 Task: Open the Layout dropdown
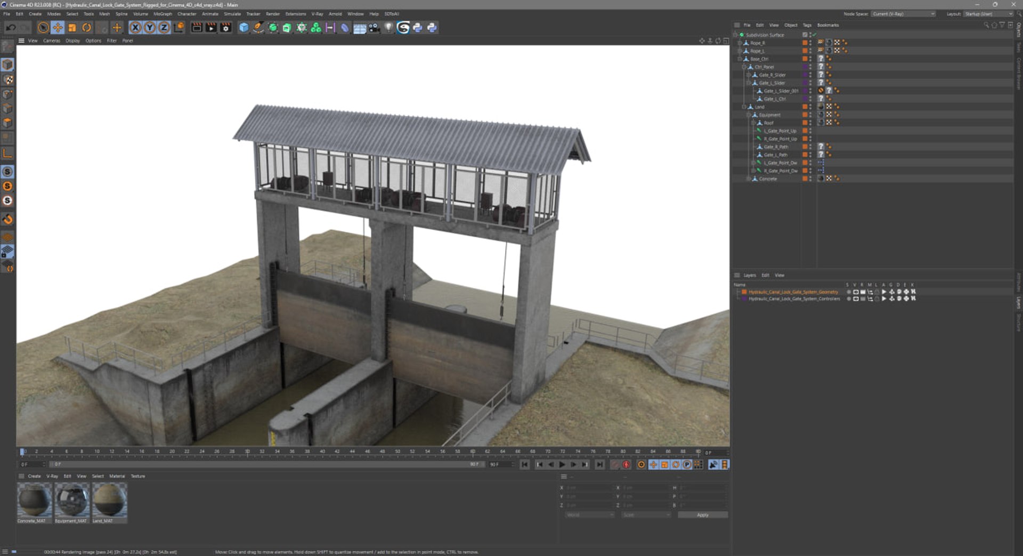988,14
